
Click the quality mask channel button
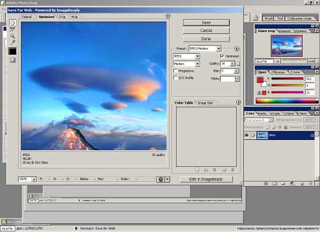point(238,63)
